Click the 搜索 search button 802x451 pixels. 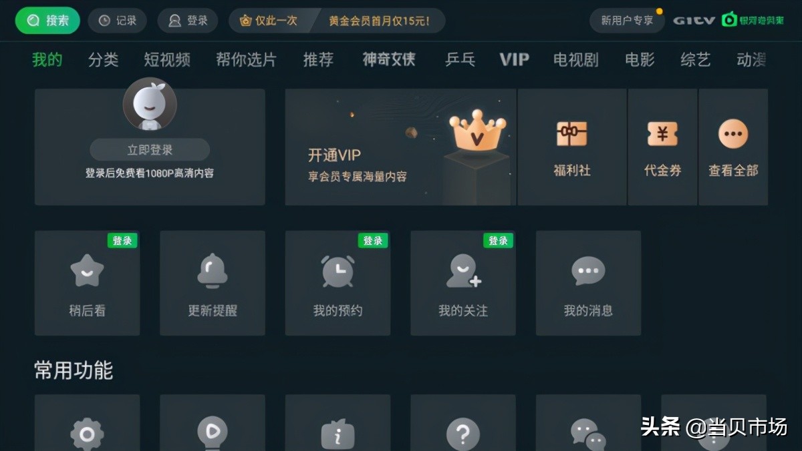pyautogui.click(x=47, y=21)
